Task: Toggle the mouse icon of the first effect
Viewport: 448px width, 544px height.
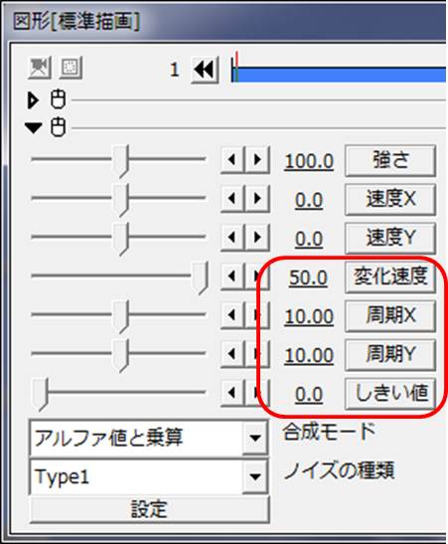Action: click(x=58, y=99)
